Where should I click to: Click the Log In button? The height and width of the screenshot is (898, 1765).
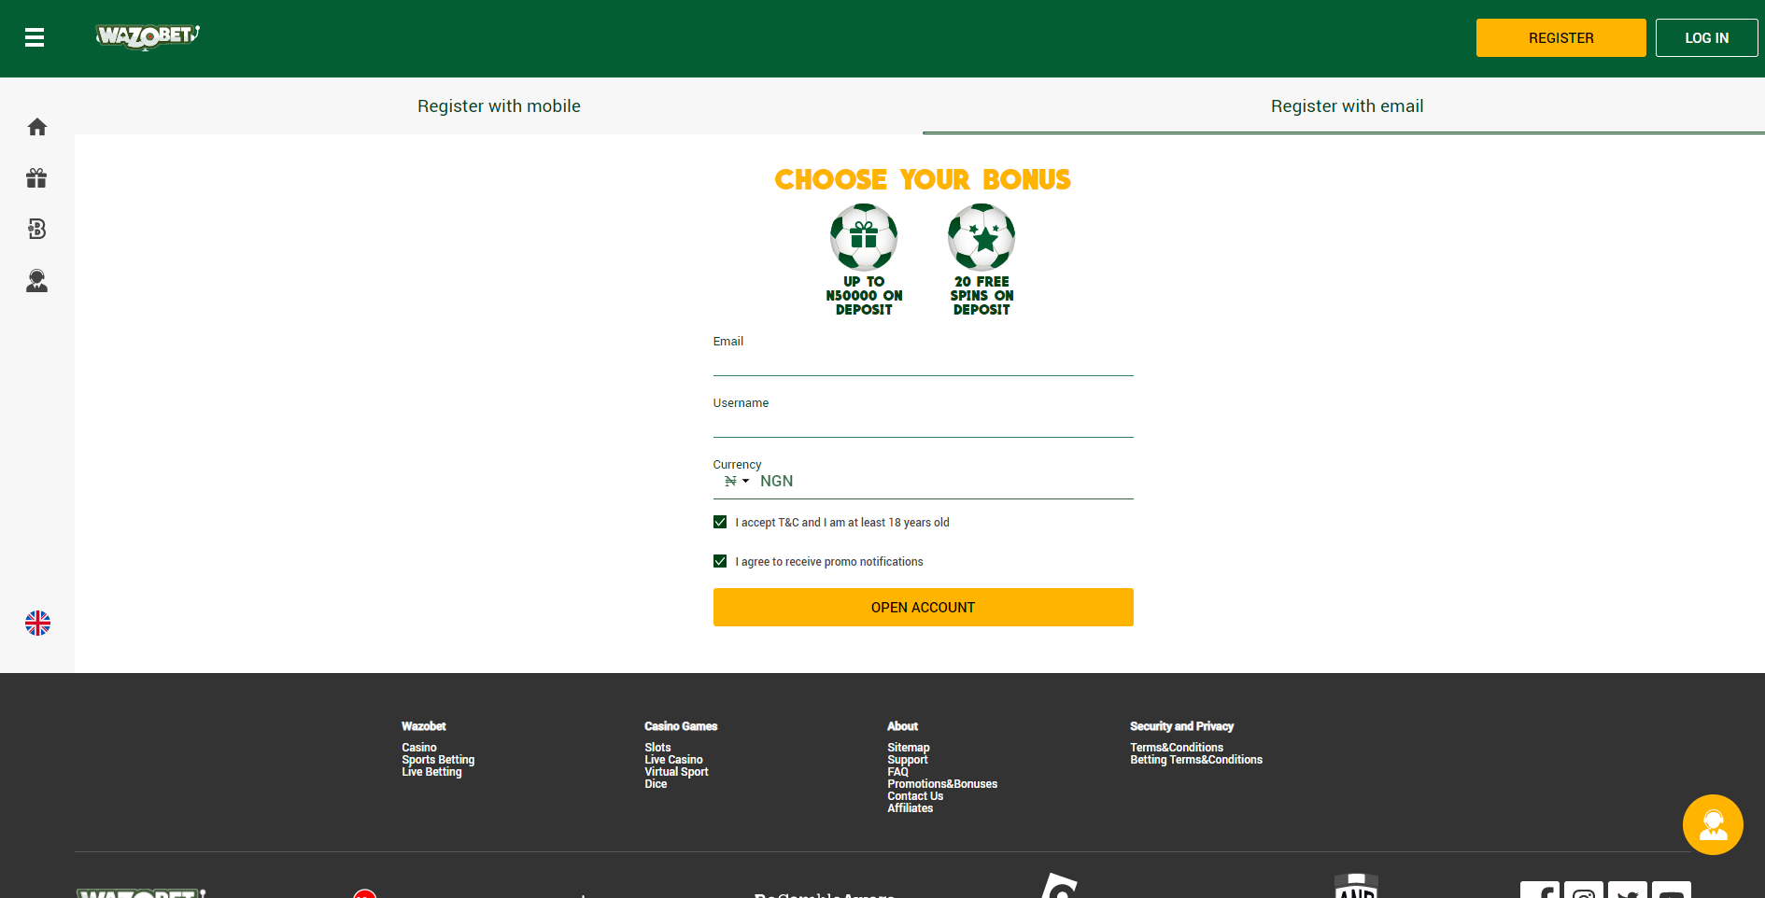1706,38
